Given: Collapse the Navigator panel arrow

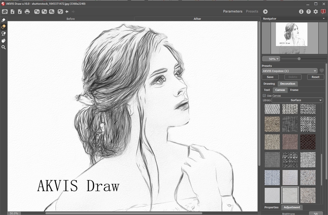Looking at the screenshot, I should pyautogui.click(x=324, y=19).
